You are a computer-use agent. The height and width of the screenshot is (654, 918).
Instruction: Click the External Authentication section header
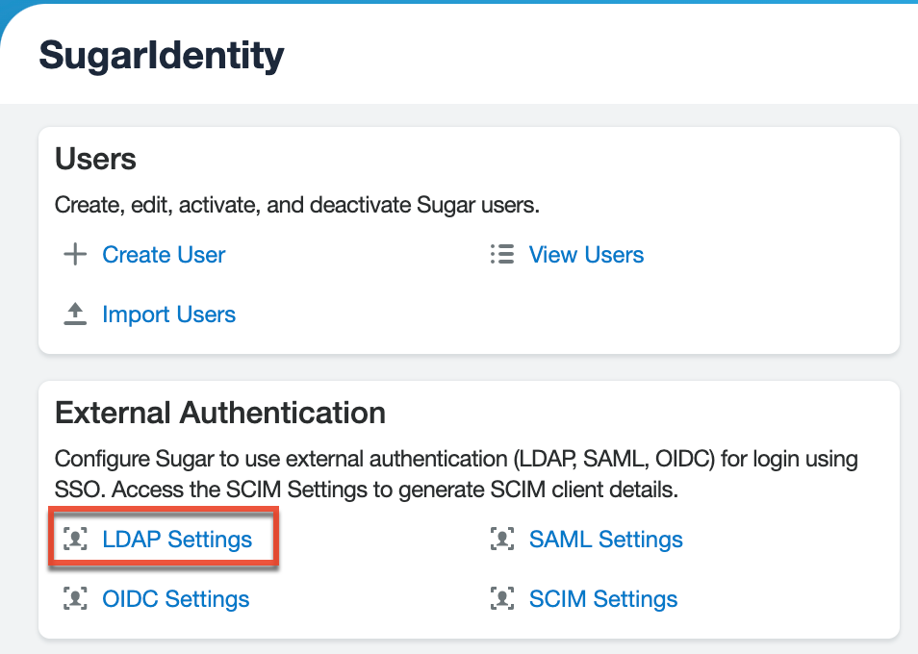(220, 413)
